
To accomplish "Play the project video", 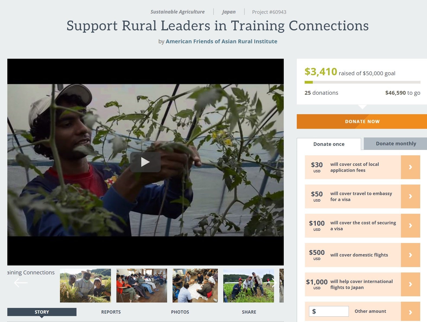I will click(145, 162).
